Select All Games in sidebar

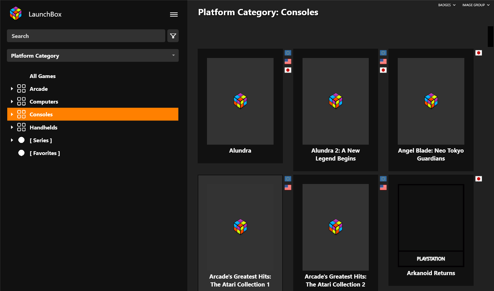42,76
